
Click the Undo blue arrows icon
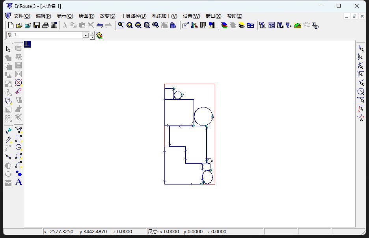[100, 26]
